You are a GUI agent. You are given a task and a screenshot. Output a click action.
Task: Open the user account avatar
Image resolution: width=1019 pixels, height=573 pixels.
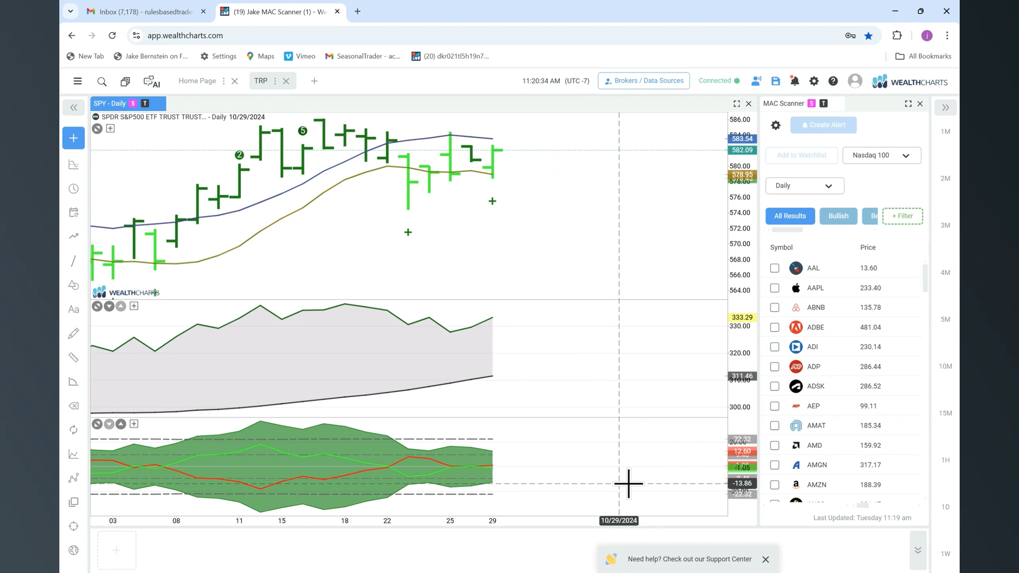pos(855,81)
